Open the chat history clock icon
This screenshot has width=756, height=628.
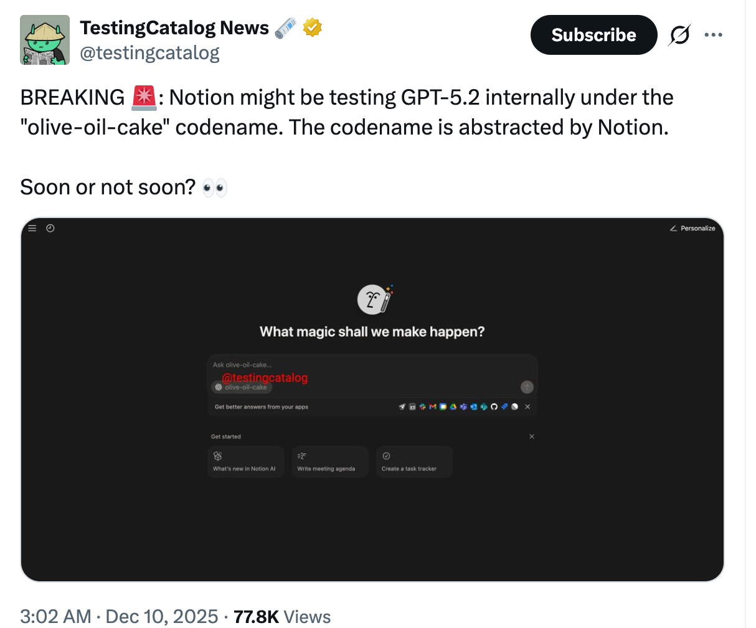(50, 229)
